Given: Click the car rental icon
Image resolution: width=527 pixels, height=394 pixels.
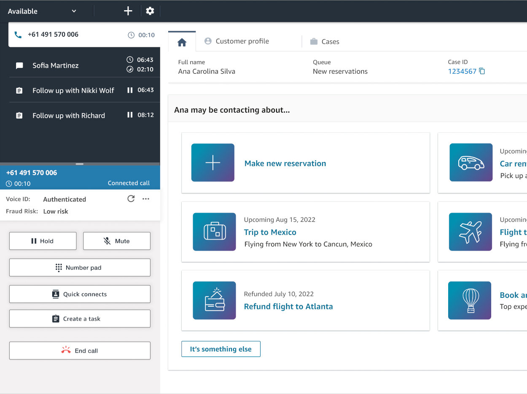Looking at the screenshot, I should pyautogui.click(x=471, y=163).
